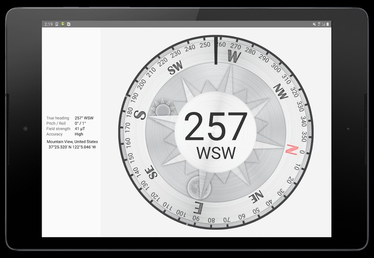This screenshot has width=374, height=258.
Task: Click the S cardinal letter on dial
Action: (140, 114)
